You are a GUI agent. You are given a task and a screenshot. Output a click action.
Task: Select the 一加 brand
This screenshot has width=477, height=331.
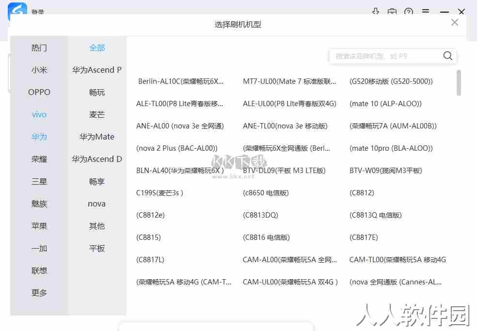(39, 248)
